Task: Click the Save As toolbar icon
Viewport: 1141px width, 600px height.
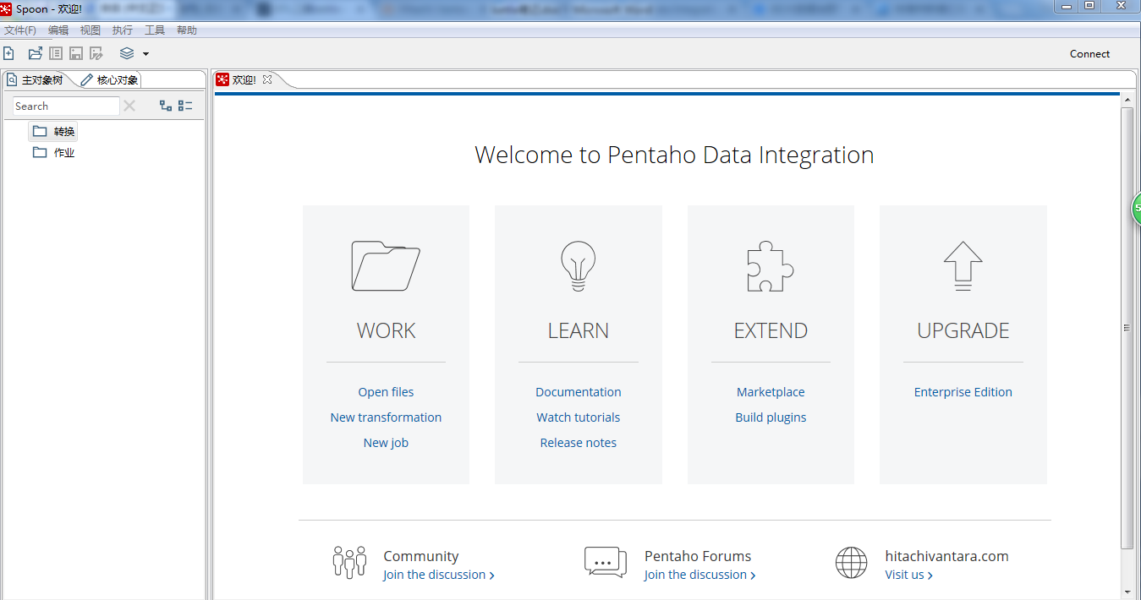Action: (96, 53)
